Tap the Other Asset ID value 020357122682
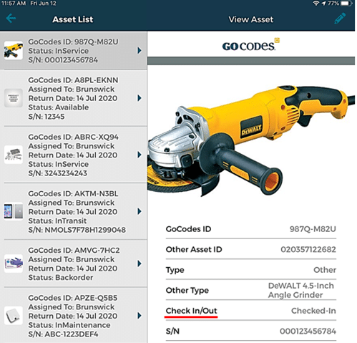The width and height of the screenshot is (357, 343). coord(308,249)
